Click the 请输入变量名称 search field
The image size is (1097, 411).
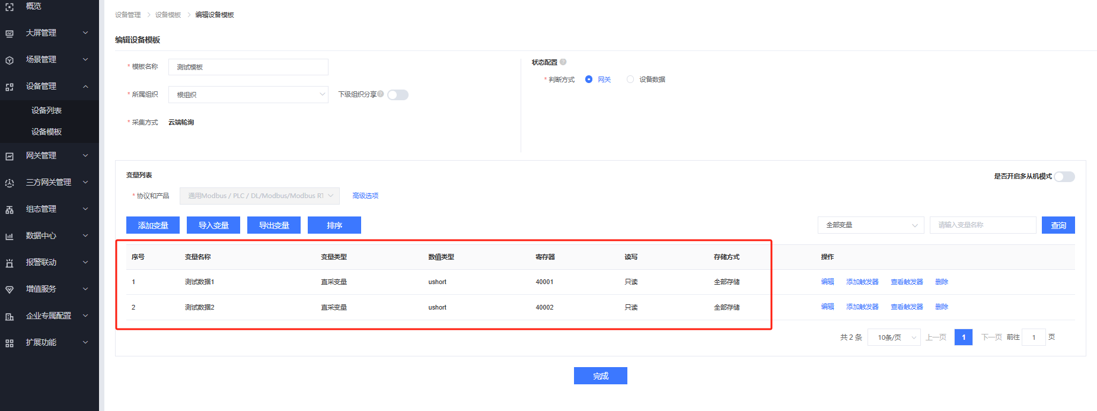tap(983, 225)
